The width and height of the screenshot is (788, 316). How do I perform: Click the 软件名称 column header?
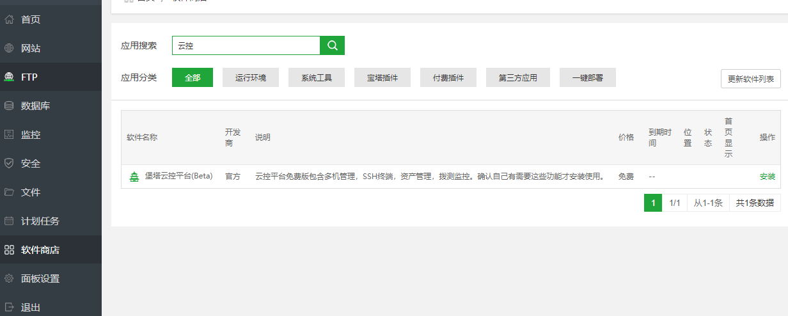coord(142,138)
